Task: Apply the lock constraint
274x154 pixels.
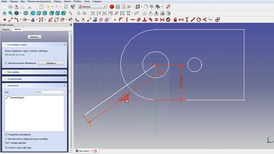Action: coord(175,20)
